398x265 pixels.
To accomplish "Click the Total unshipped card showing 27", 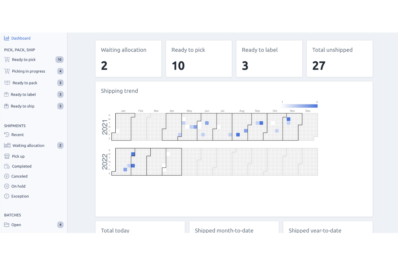I will click(x=339, y=59).
